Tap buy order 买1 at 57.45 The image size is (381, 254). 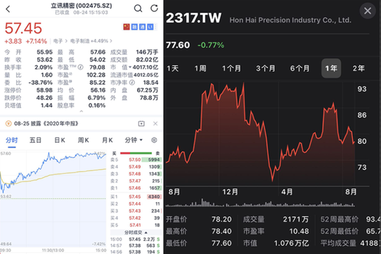tap(135, 197)
